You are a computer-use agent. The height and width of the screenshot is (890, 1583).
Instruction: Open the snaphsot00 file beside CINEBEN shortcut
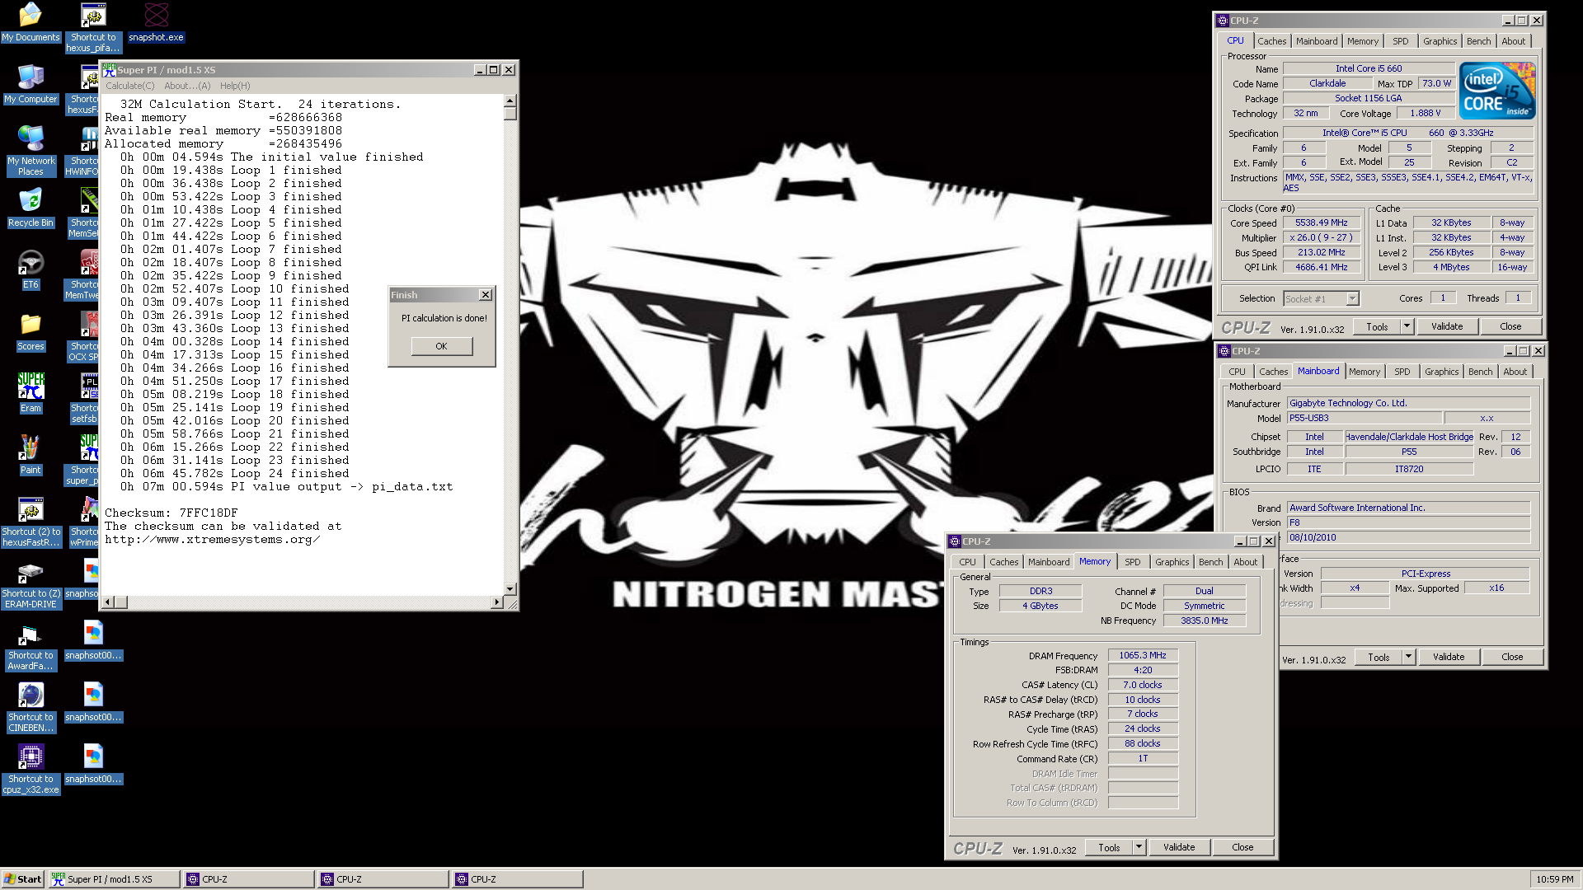[x=93, y=702]
